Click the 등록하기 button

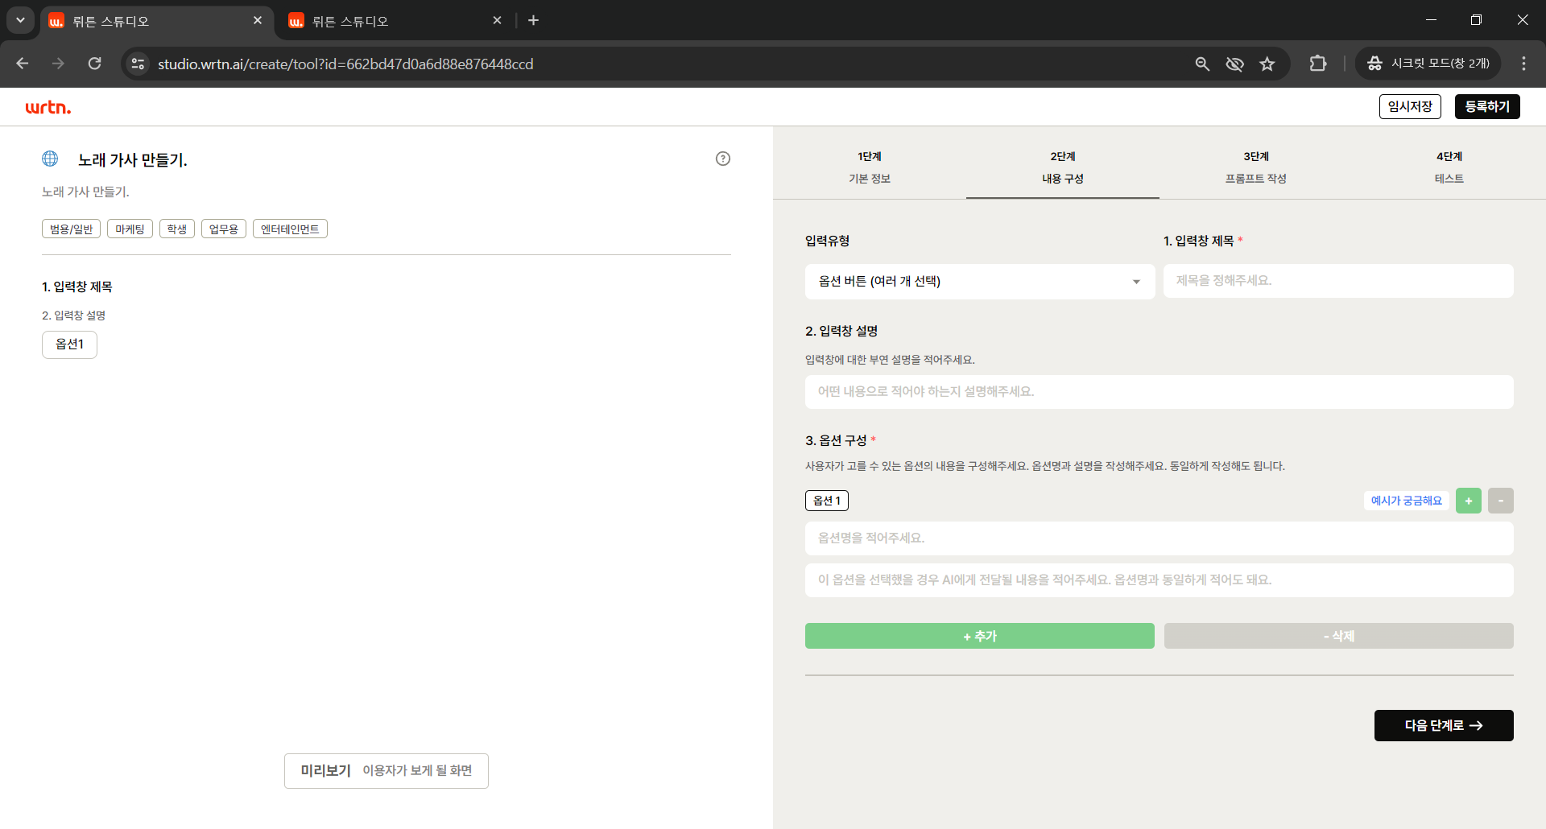pos(1487,106)
